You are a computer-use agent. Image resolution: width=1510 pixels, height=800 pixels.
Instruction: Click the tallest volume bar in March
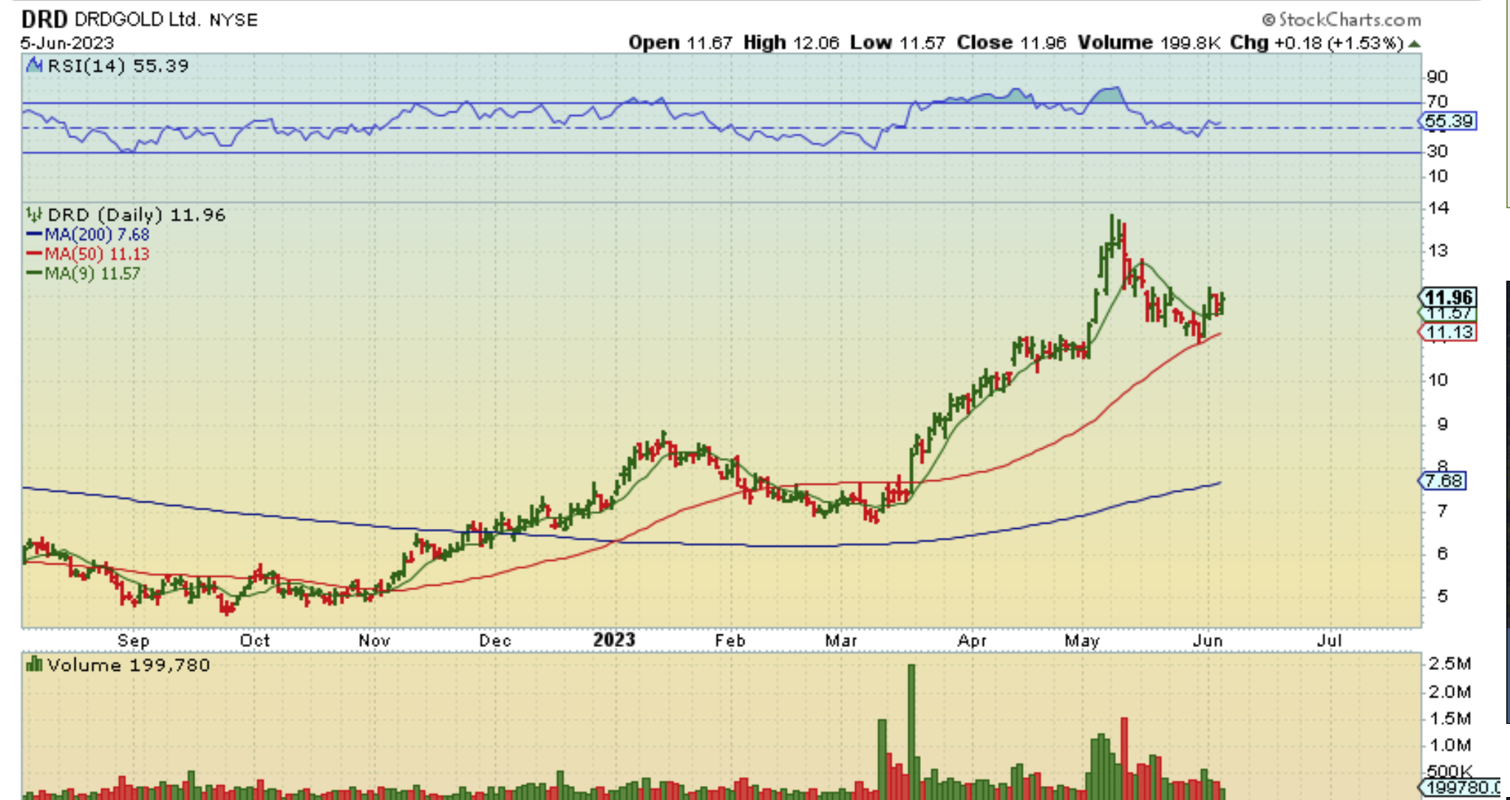[x=911, y=731]
